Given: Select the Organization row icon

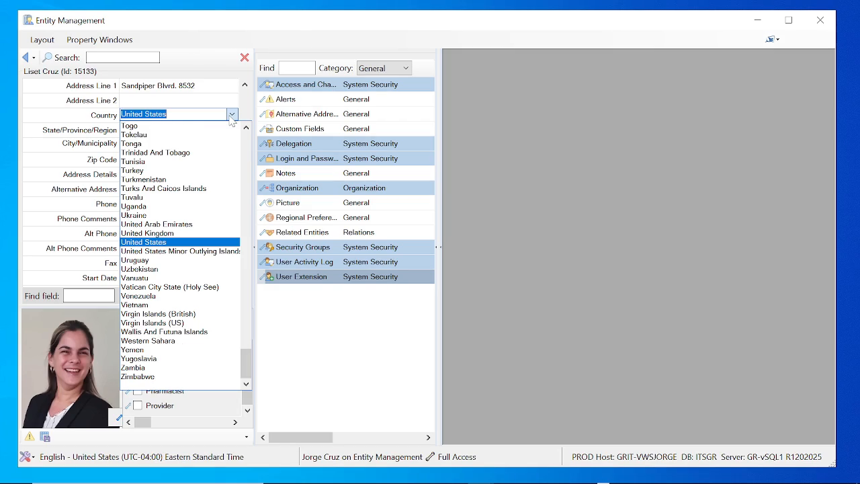Looking at the screenshot, I should coord(269,188).
